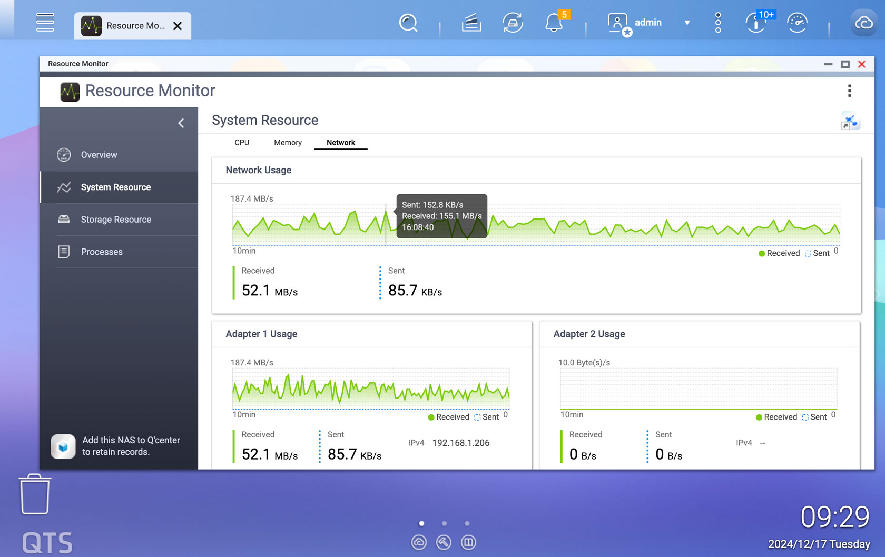Open the info icon with 10+ badge
Viewport: 885px width, 557px height.
point(756,23)
